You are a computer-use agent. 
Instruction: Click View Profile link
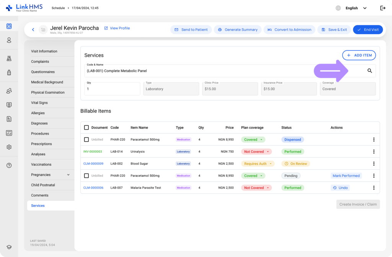(x=117, y=28)
